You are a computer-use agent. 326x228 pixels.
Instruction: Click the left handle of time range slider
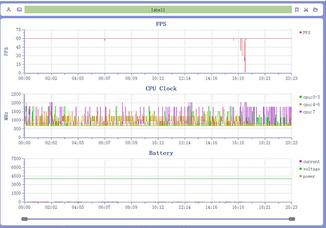coord(24,219)
